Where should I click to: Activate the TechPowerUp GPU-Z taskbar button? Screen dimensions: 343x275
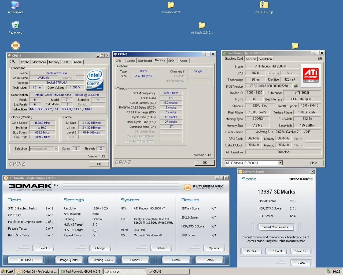point(81,272)
